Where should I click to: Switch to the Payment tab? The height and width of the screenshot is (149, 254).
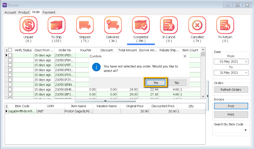tap(49, 12)
